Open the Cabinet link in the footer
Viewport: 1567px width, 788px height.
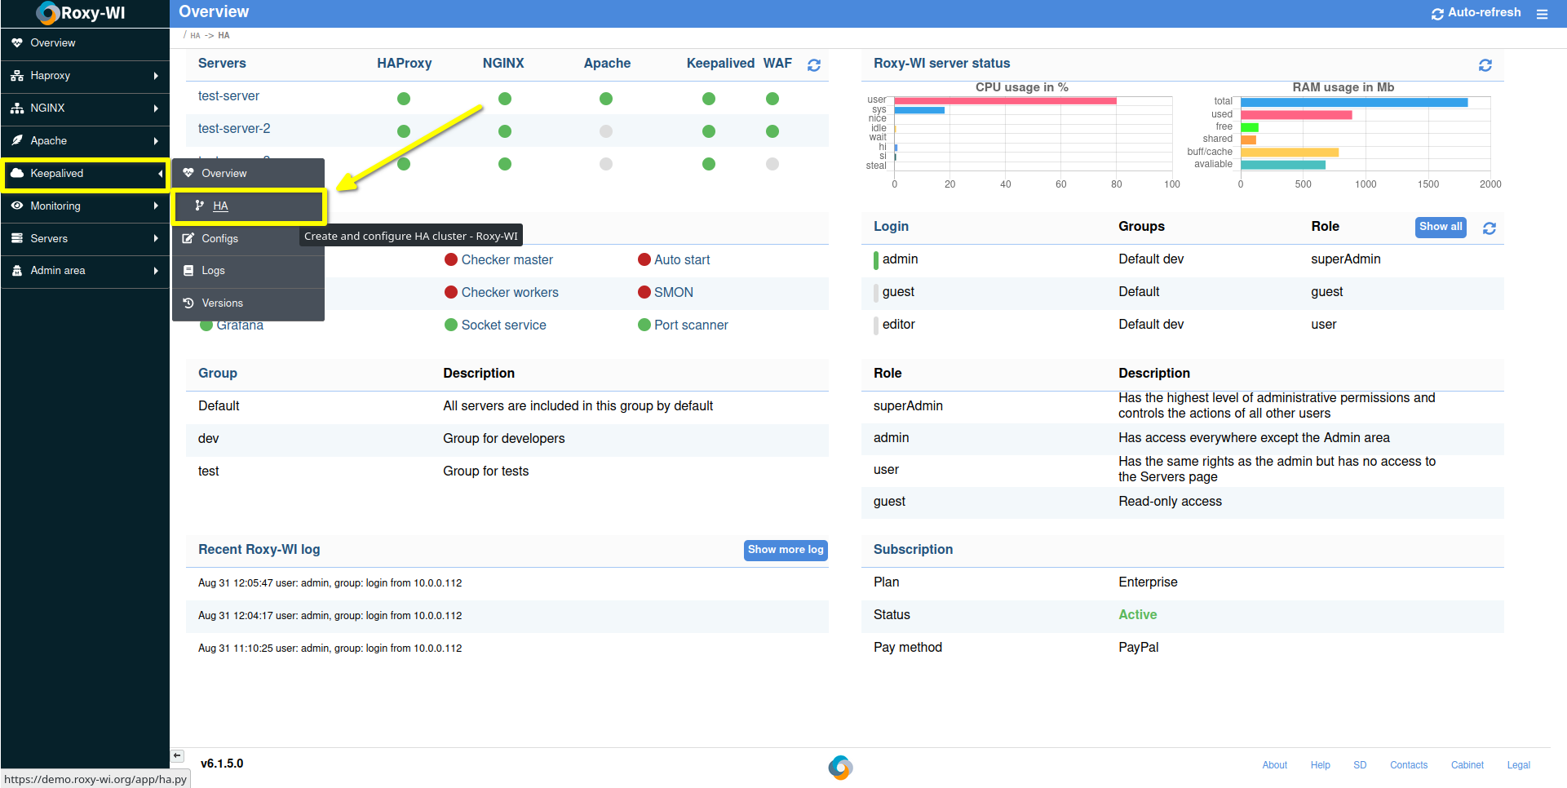coord(1467,765)
